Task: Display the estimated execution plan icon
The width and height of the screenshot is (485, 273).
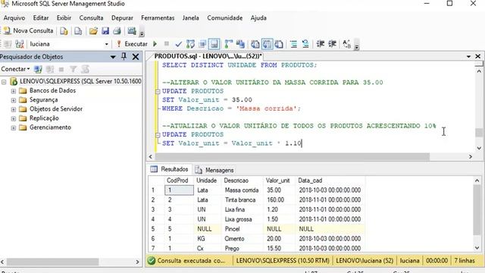Action: tap(190, 44)
